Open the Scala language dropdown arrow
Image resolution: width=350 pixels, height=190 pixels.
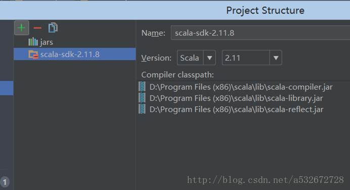[209, 58]
